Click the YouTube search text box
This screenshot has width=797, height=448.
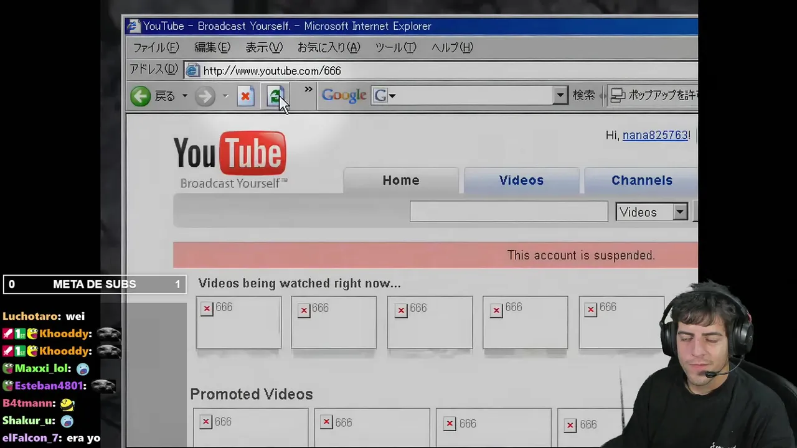coord(509,212)
